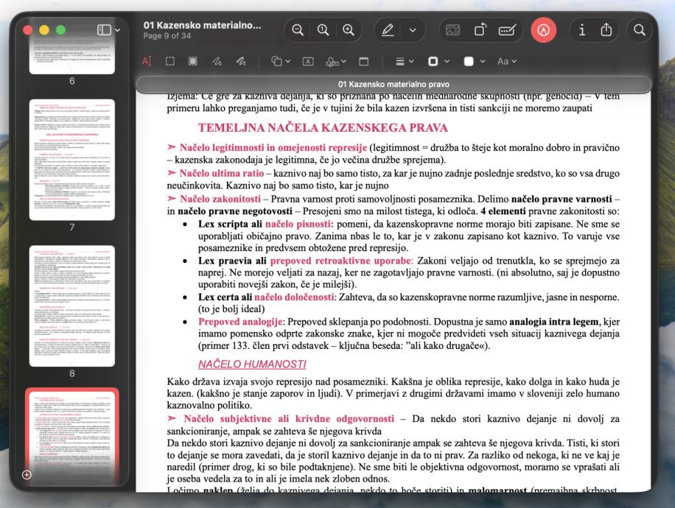This screenshot has height=508, width=675.
Task: Pick the Redact Selection tool
Action: tap(193, 62)
